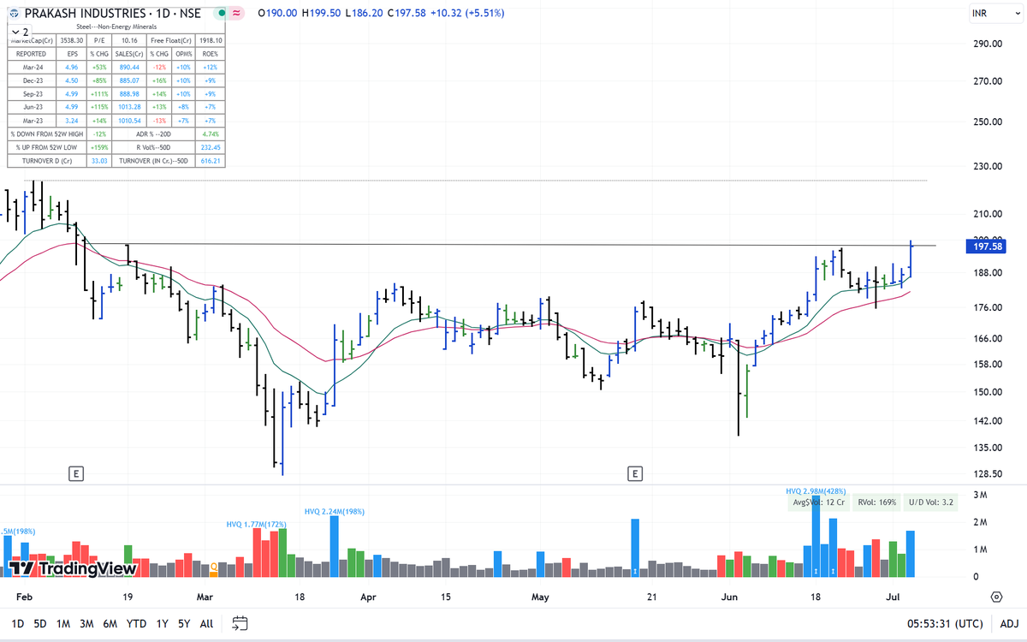Select the 3M date range
This screenshot has height=642, width=1027.
86,624
